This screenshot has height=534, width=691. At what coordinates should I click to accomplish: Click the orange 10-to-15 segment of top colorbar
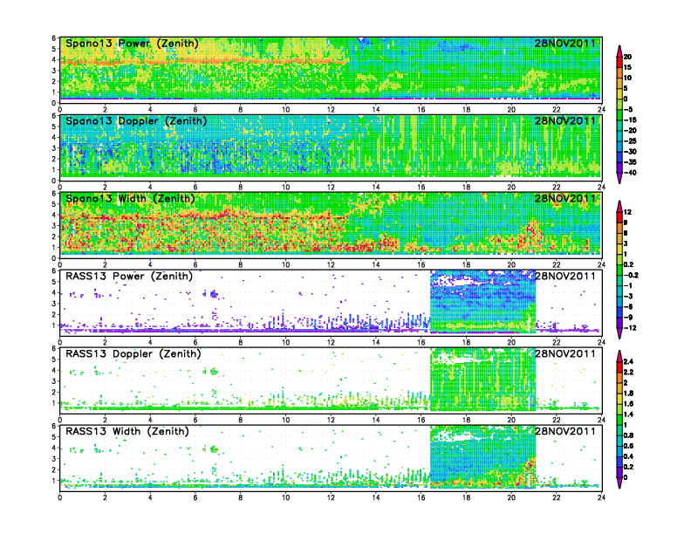pos(619,72)
